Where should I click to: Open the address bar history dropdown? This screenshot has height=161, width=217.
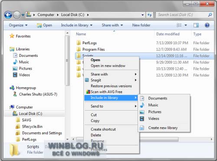tap(142, 15)
